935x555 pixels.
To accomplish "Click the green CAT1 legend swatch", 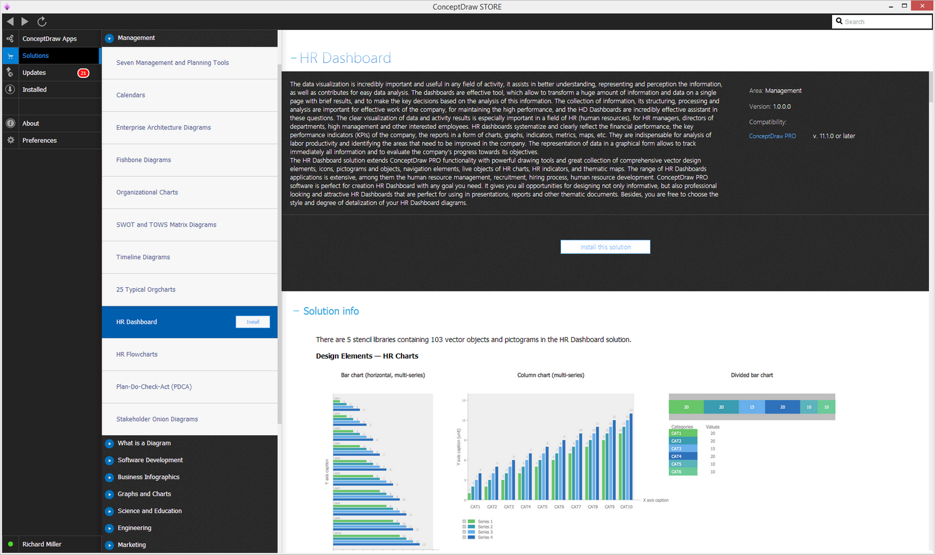I will click(x=683, y=434).
